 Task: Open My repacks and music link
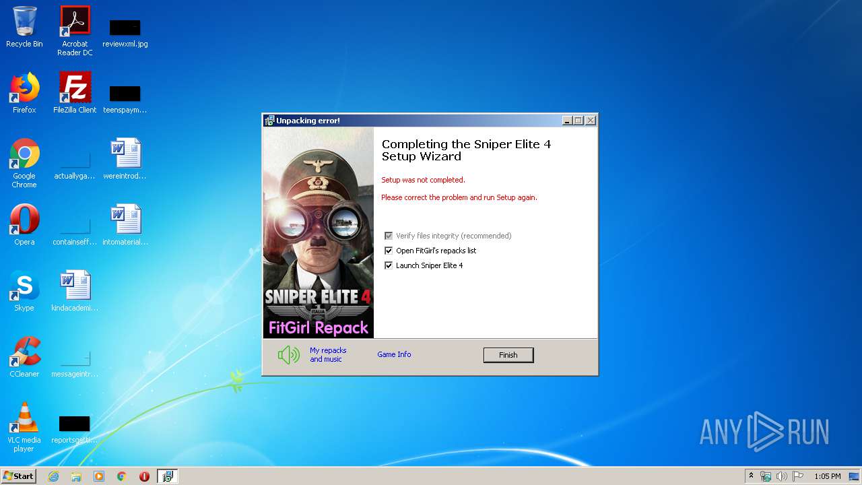tap(328, 355)
